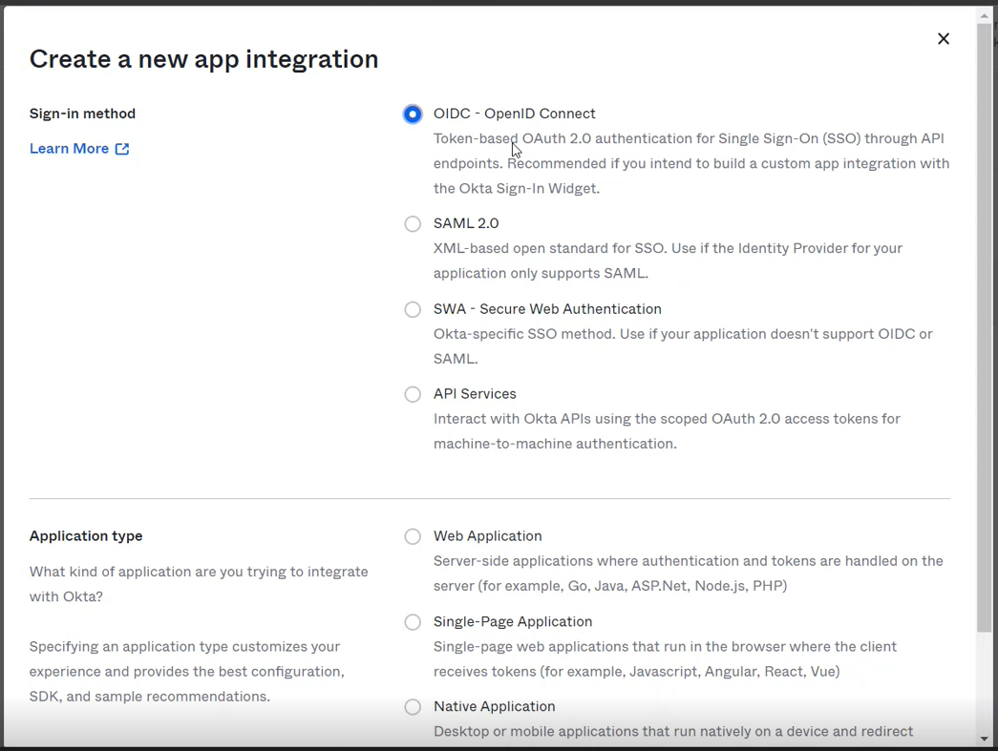Click the Single-Page Application label text
The image size is (998, 751).
pos(513,622)
